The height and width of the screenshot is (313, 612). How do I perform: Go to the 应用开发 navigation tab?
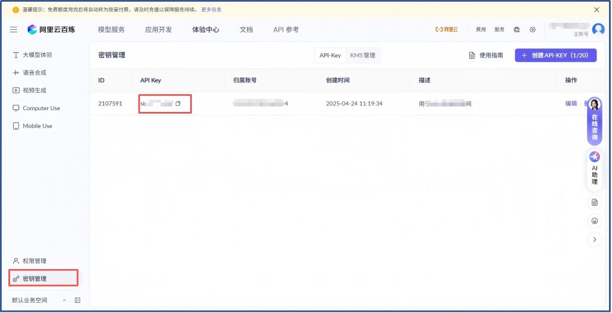pyautogui.click(x=158, y=30)
